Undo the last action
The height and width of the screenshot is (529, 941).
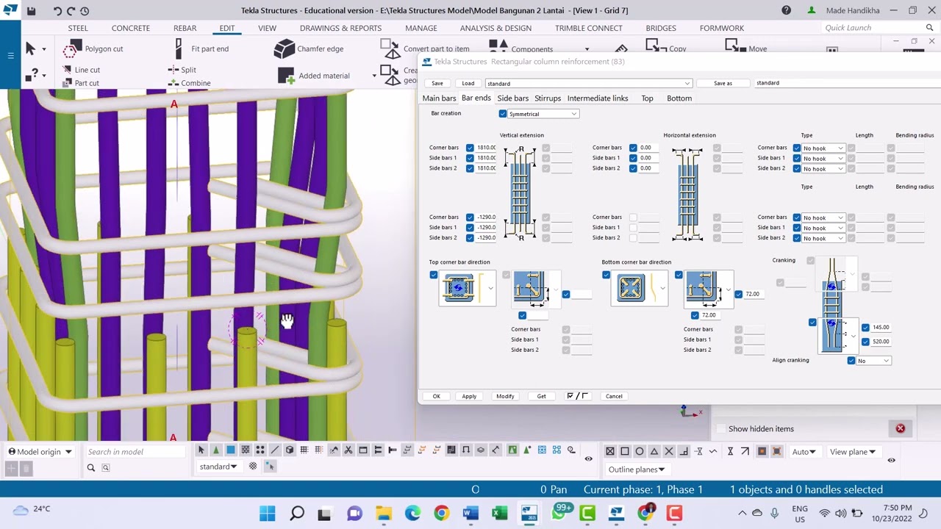(x=57, y=11)
